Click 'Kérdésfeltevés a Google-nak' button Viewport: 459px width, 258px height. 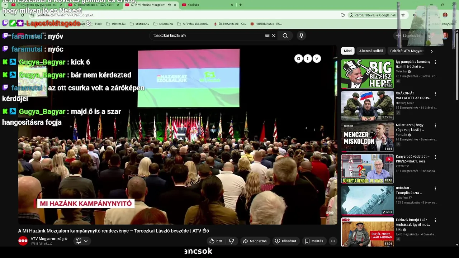373,15
